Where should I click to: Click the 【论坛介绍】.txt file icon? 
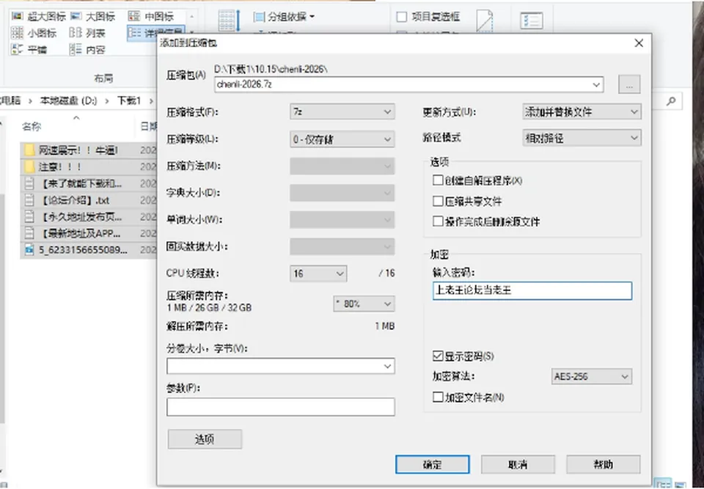coord(29,200)
